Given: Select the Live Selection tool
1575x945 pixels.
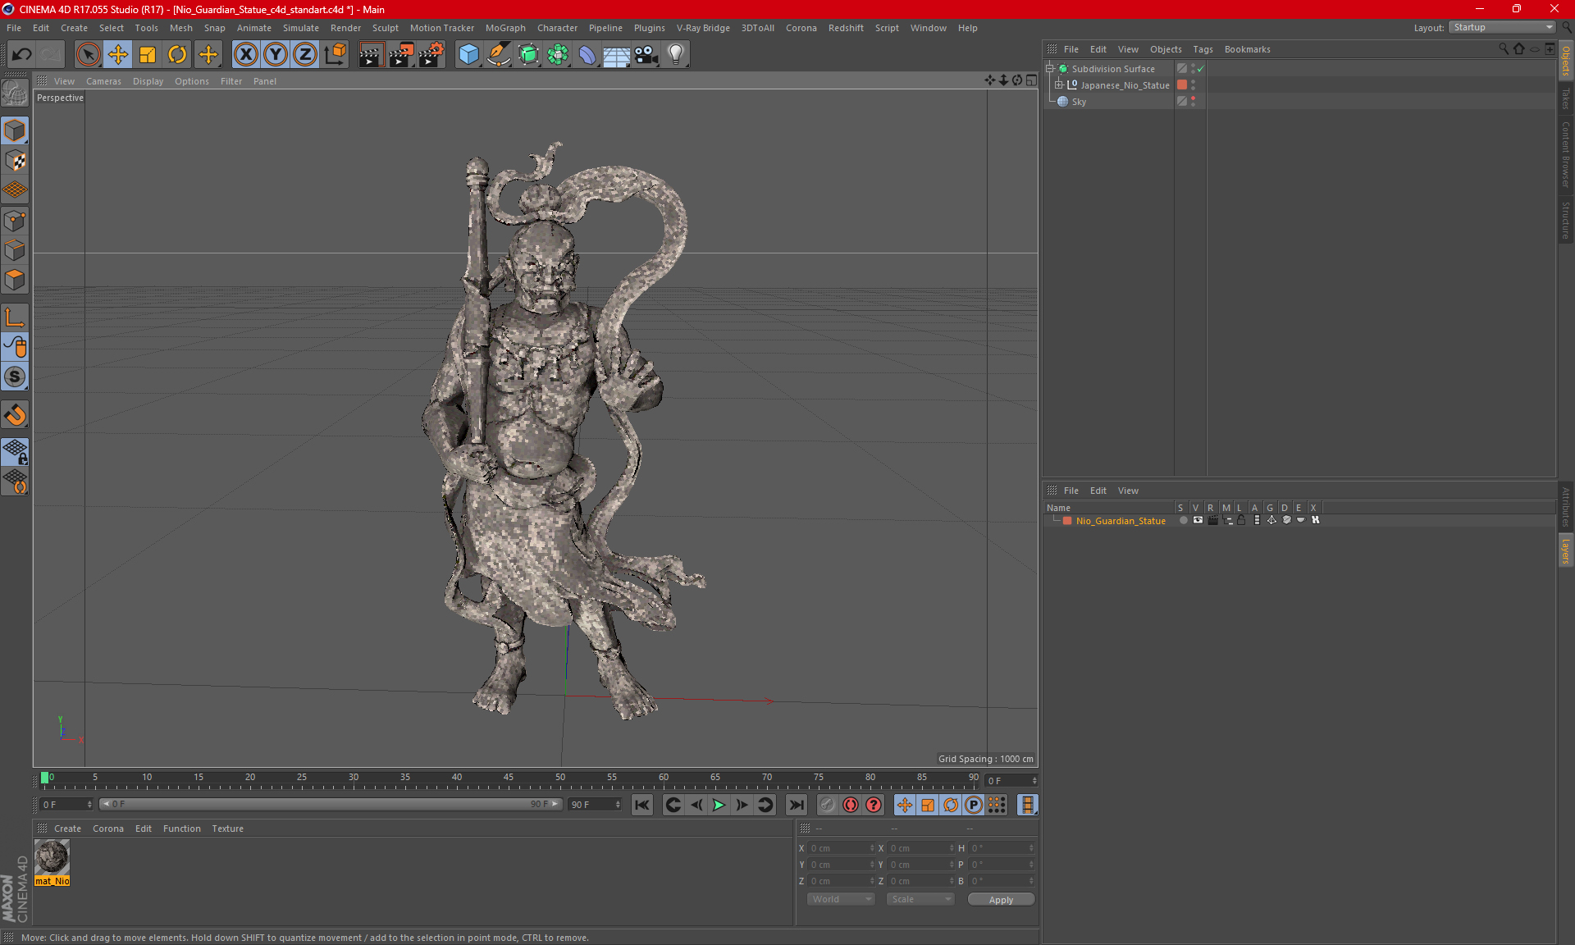Looking at the screenshot, I should [88, 55].
